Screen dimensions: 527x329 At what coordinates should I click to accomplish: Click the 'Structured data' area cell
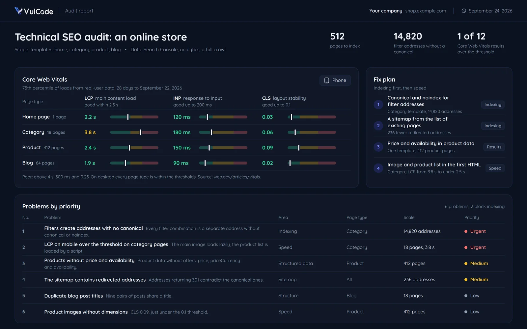[295, 264]
